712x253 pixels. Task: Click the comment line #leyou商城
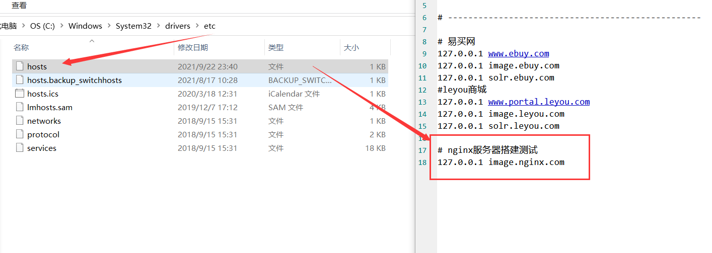462,90
